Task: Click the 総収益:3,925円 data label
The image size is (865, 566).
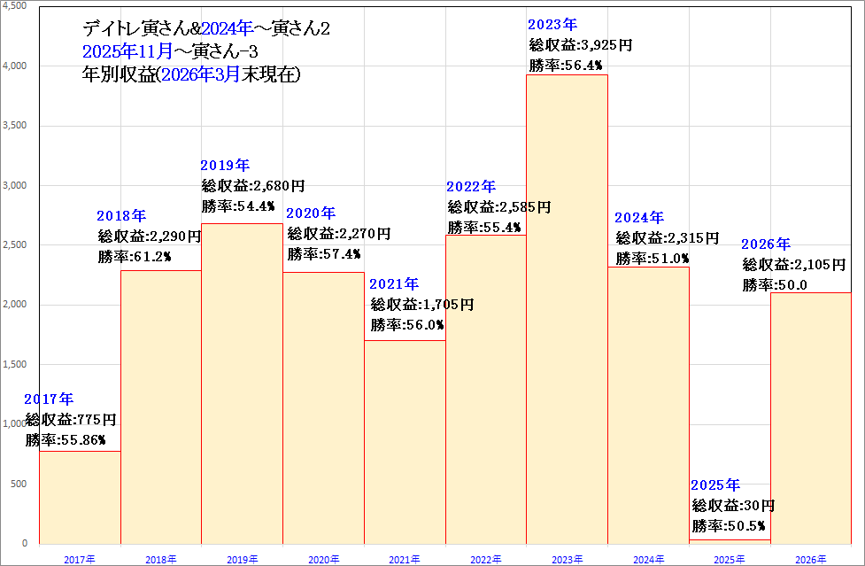Action: click(x=580, y=45)
